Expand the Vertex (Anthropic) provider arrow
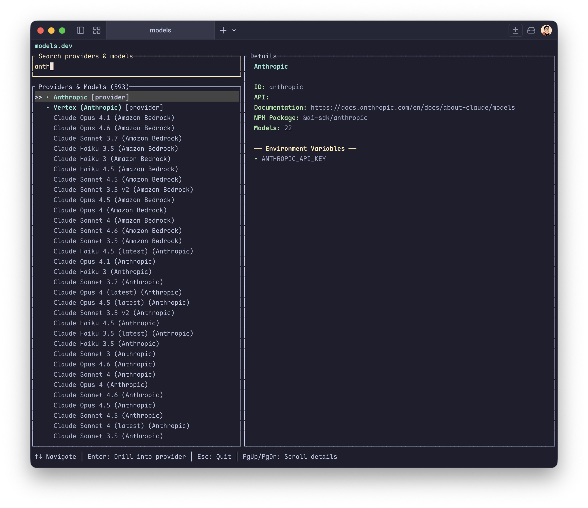This screenshot has height=508, width=588. click(48, 108)
